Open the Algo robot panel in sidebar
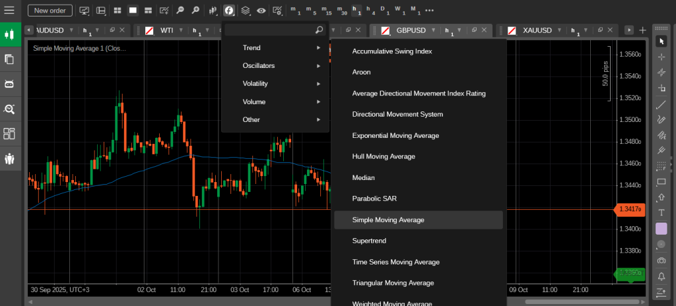Image resolution: width=676 pixels, height=306 pixels. [9, 84]
